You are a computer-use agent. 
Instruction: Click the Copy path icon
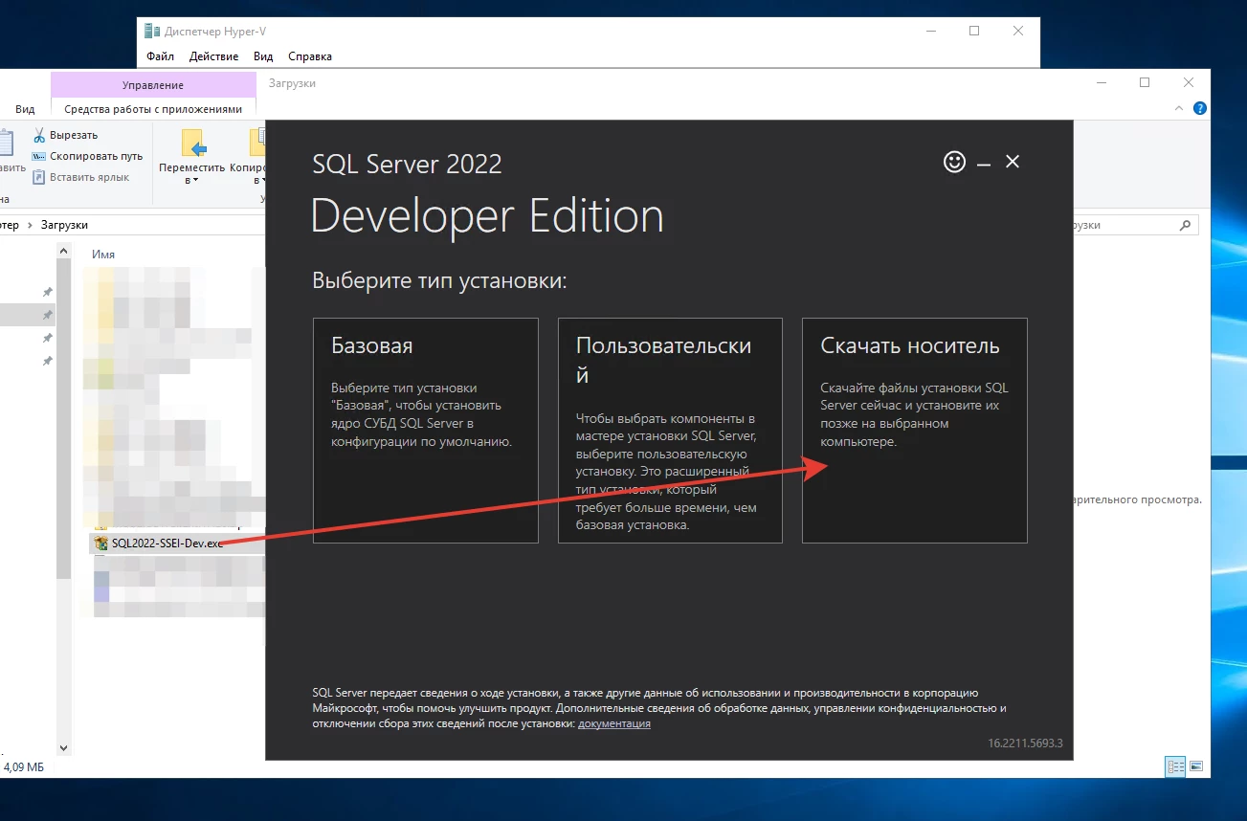pos(39,156)
